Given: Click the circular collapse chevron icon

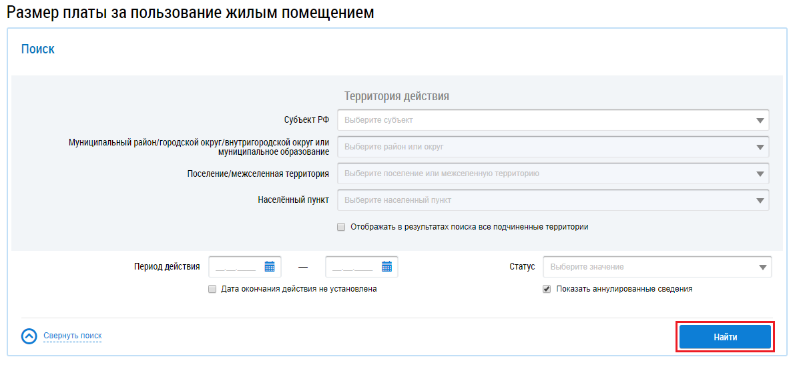Looking at the screenshot, I should point(29,336).
